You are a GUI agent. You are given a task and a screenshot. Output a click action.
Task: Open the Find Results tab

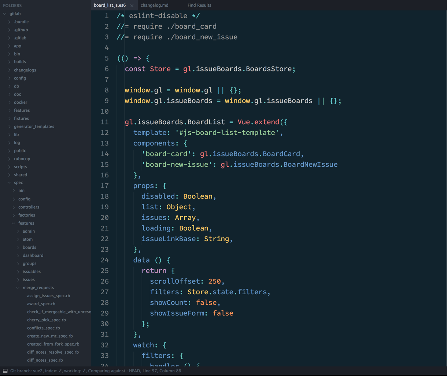(x=199, y=5)
